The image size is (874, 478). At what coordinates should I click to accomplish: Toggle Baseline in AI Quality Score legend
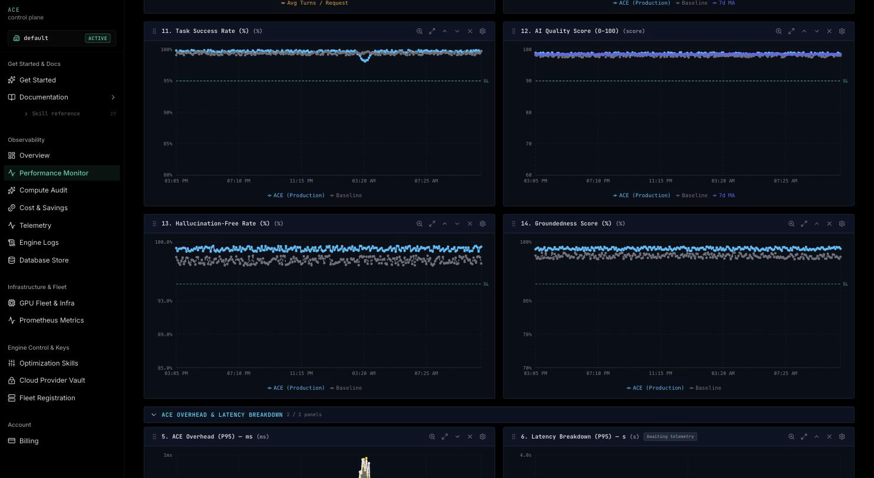pyautogui.click(x=691, y=195)
